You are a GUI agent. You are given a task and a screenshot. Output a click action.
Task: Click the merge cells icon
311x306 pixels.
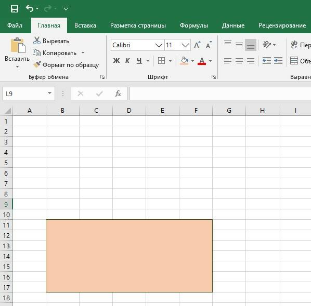click(x=294, y=61)
